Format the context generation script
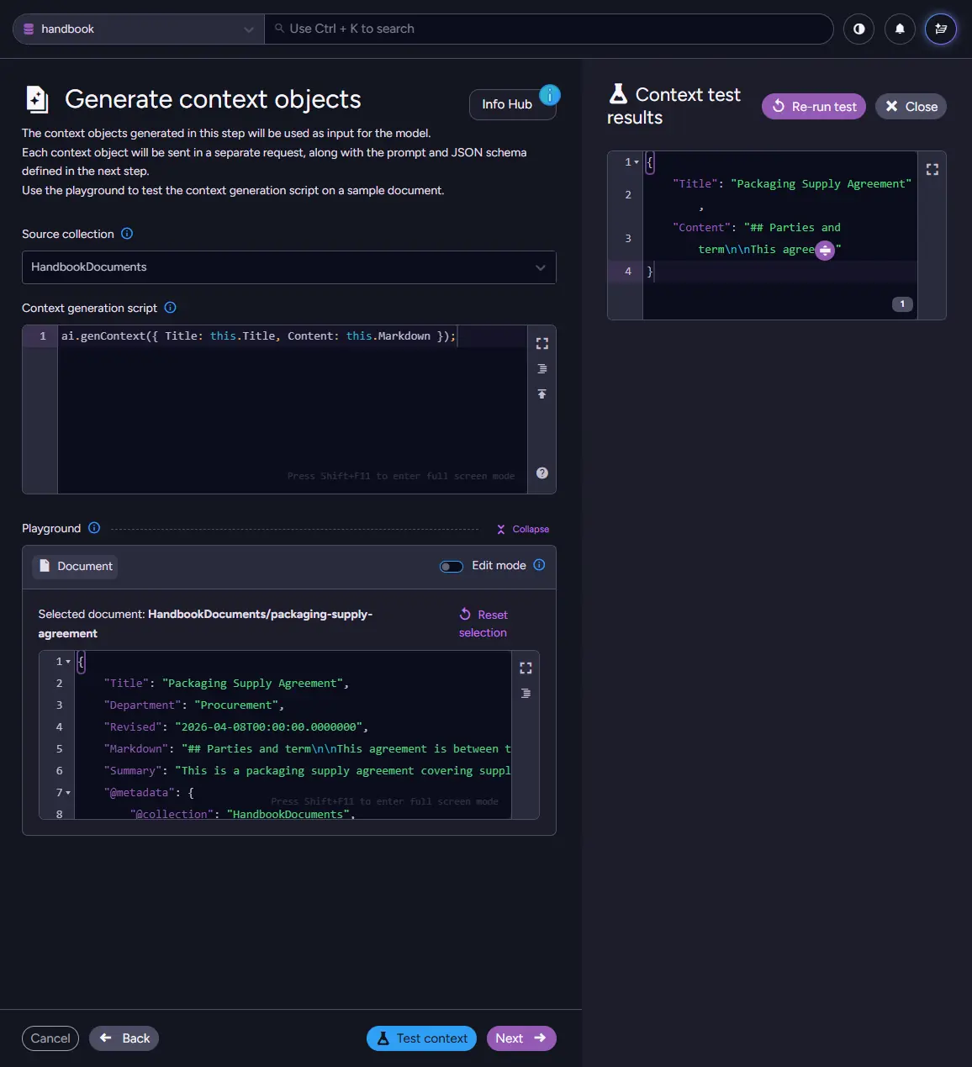The image size is (972, 1067). [x=542, y=368]
